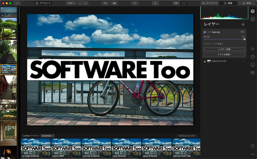Screen dimensions: 257x159
Task: Apply the AI Image Enhancer preset
Action: coord(36,148)
